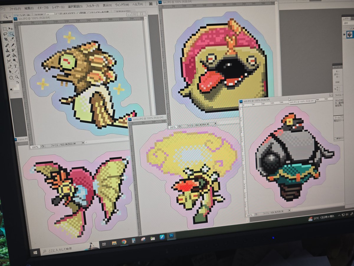Select the Dodge tool
Image resolution: width=354 pixels, height=266 pixels.
click(14, 60)
